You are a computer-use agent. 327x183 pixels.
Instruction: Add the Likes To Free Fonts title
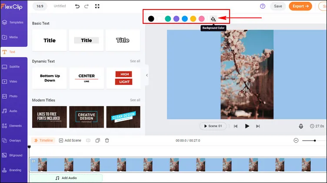[50, 117]
